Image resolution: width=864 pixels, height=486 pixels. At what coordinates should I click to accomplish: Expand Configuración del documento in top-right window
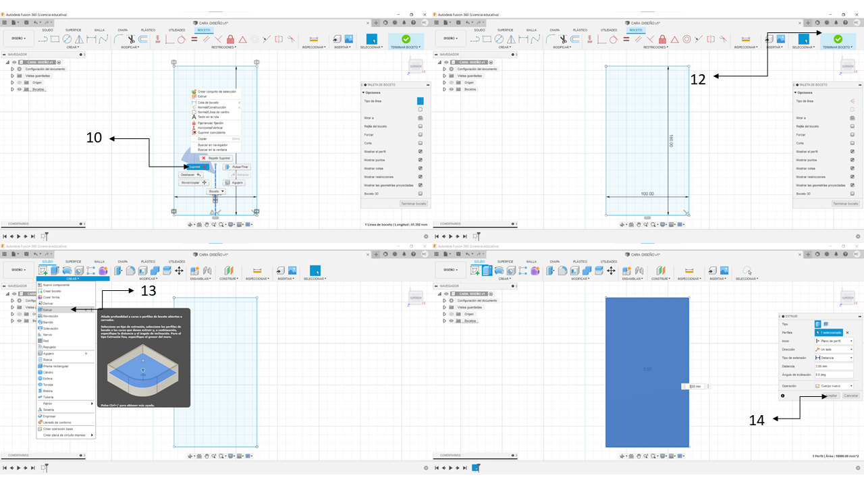point(444,69)
